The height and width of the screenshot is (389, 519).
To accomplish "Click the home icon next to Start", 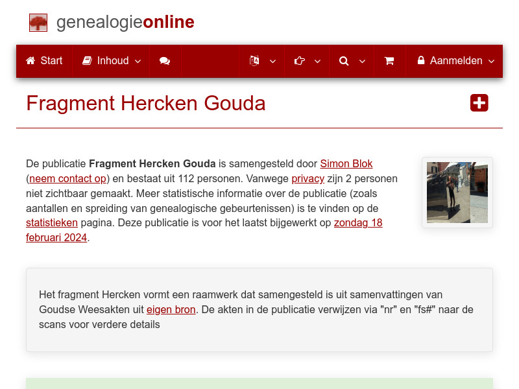I will 30,60.
